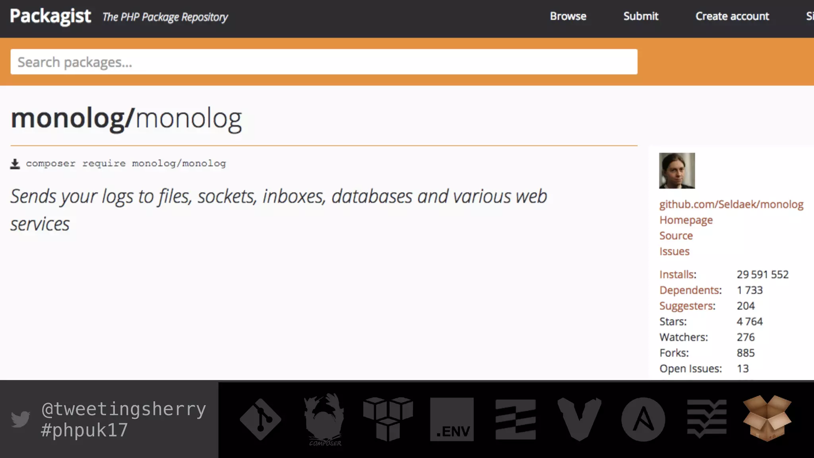Click the .ENV file icon
The height and width of the screenshot is (458, 814).
[x=452, y=419]
